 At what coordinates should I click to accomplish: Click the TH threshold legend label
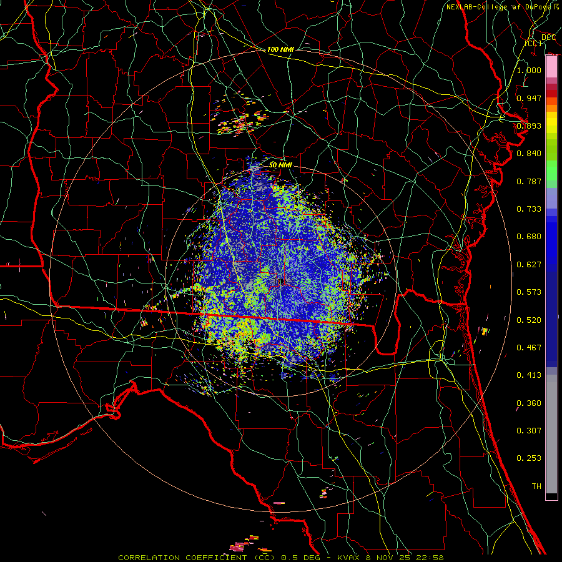[536, 486]
